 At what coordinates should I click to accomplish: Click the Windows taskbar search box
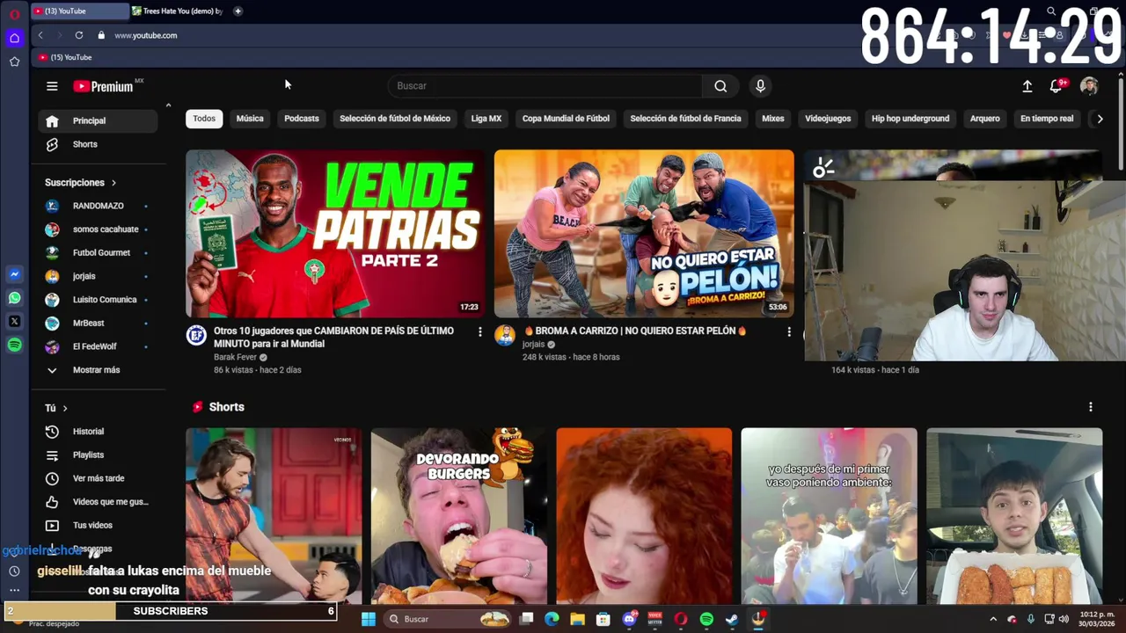(449, 619)
